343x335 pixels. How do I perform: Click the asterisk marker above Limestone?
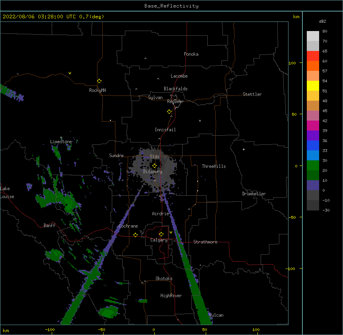pos(61,138)
